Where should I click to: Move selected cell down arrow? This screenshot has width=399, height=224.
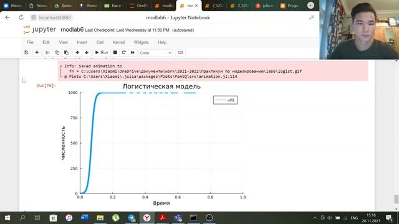(87, 52)
